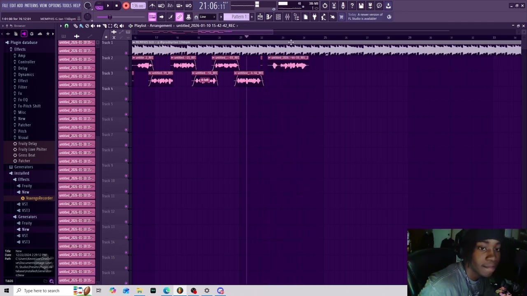Toggle Track 2 mute dot
This screenshot has width=527, height=296.
click(126, 68)
